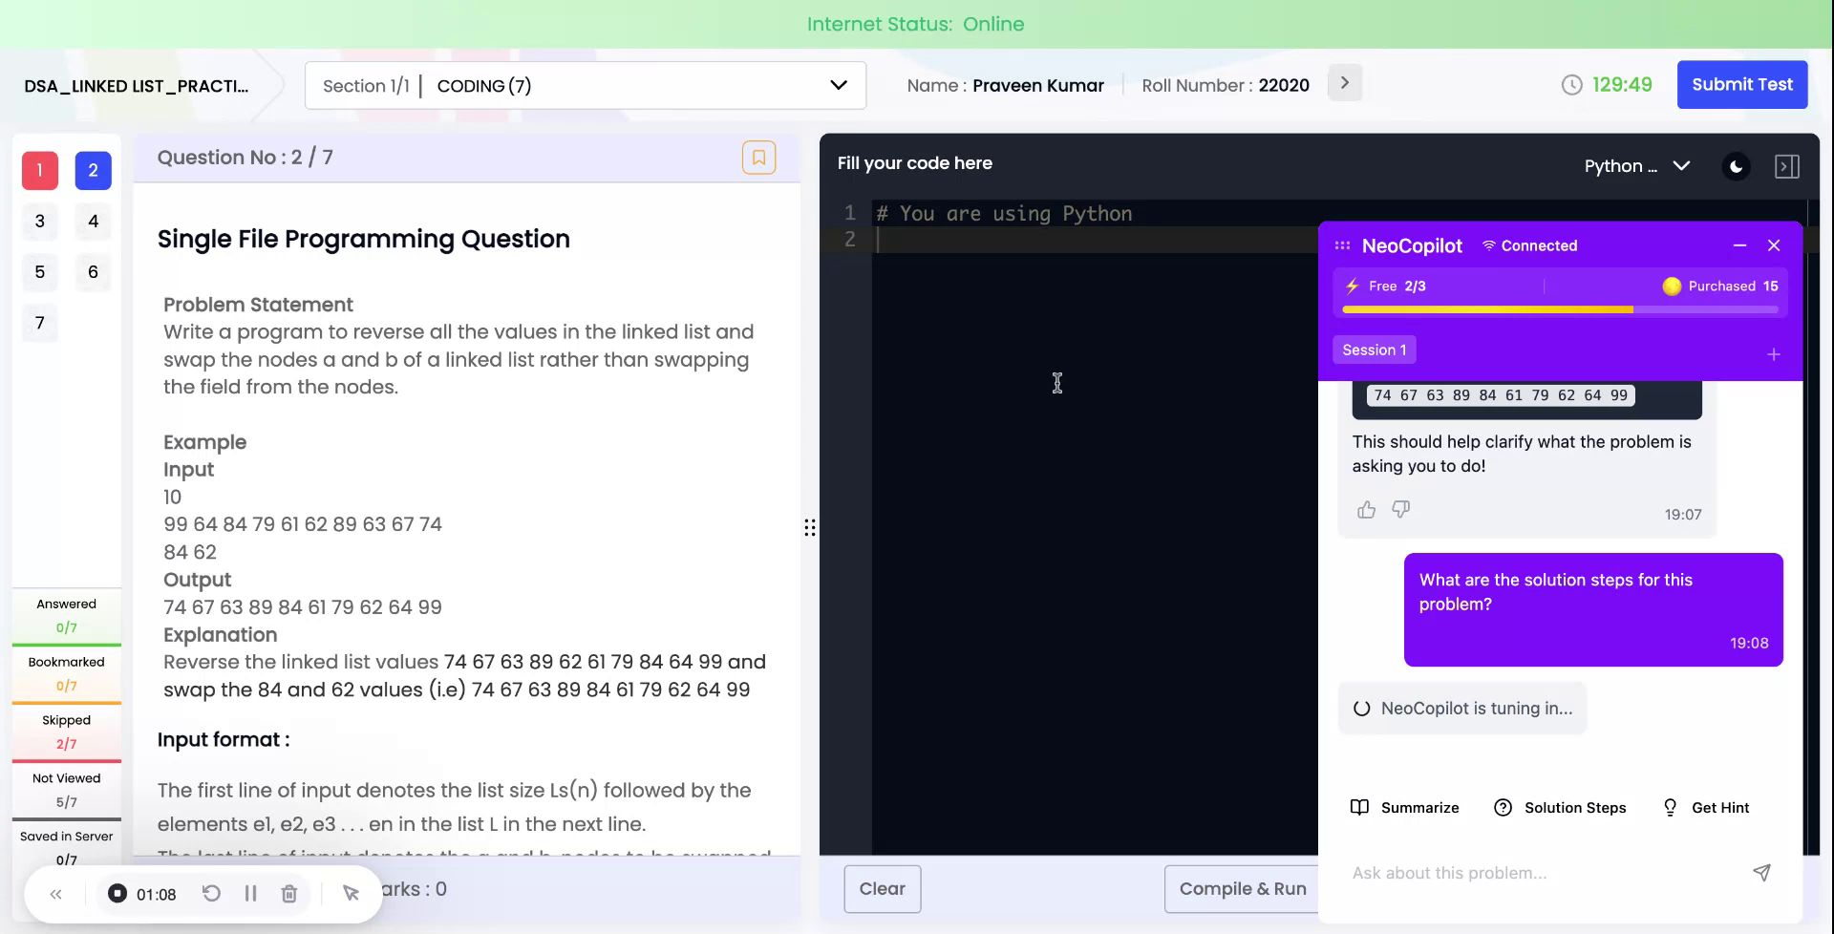The width and height of the screenshot is (1834, 934).
Task: Expand the Section 1/1 CODING dropdown
Action: (x=838, y=85)
